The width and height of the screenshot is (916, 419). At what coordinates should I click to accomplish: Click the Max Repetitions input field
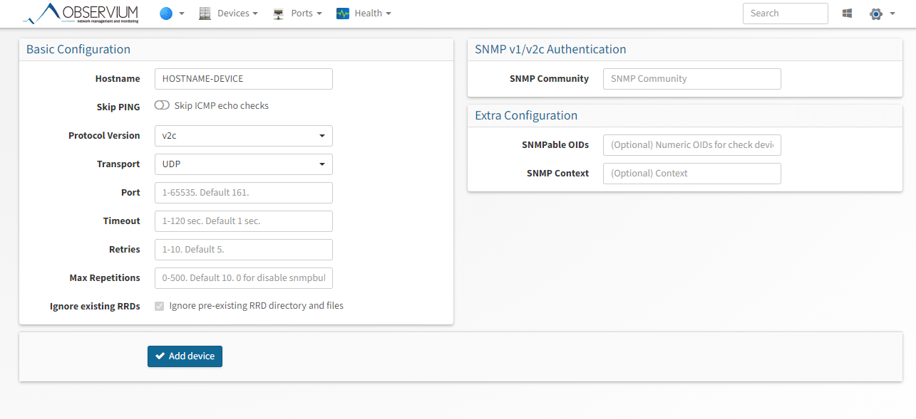click(243, 278)
